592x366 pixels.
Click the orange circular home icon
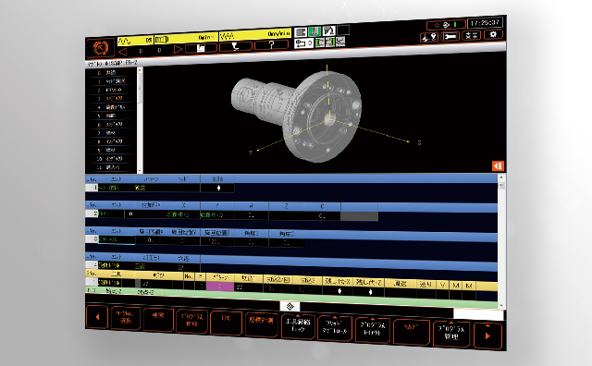pyautogui.click(x=101, y=48)
